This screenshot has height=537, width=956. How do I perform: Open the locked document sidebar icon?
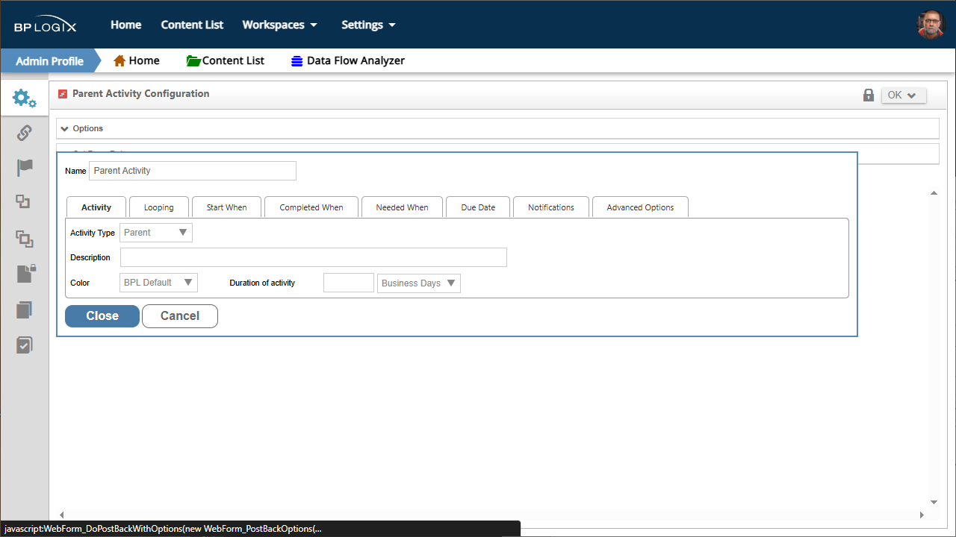point(26,274)
